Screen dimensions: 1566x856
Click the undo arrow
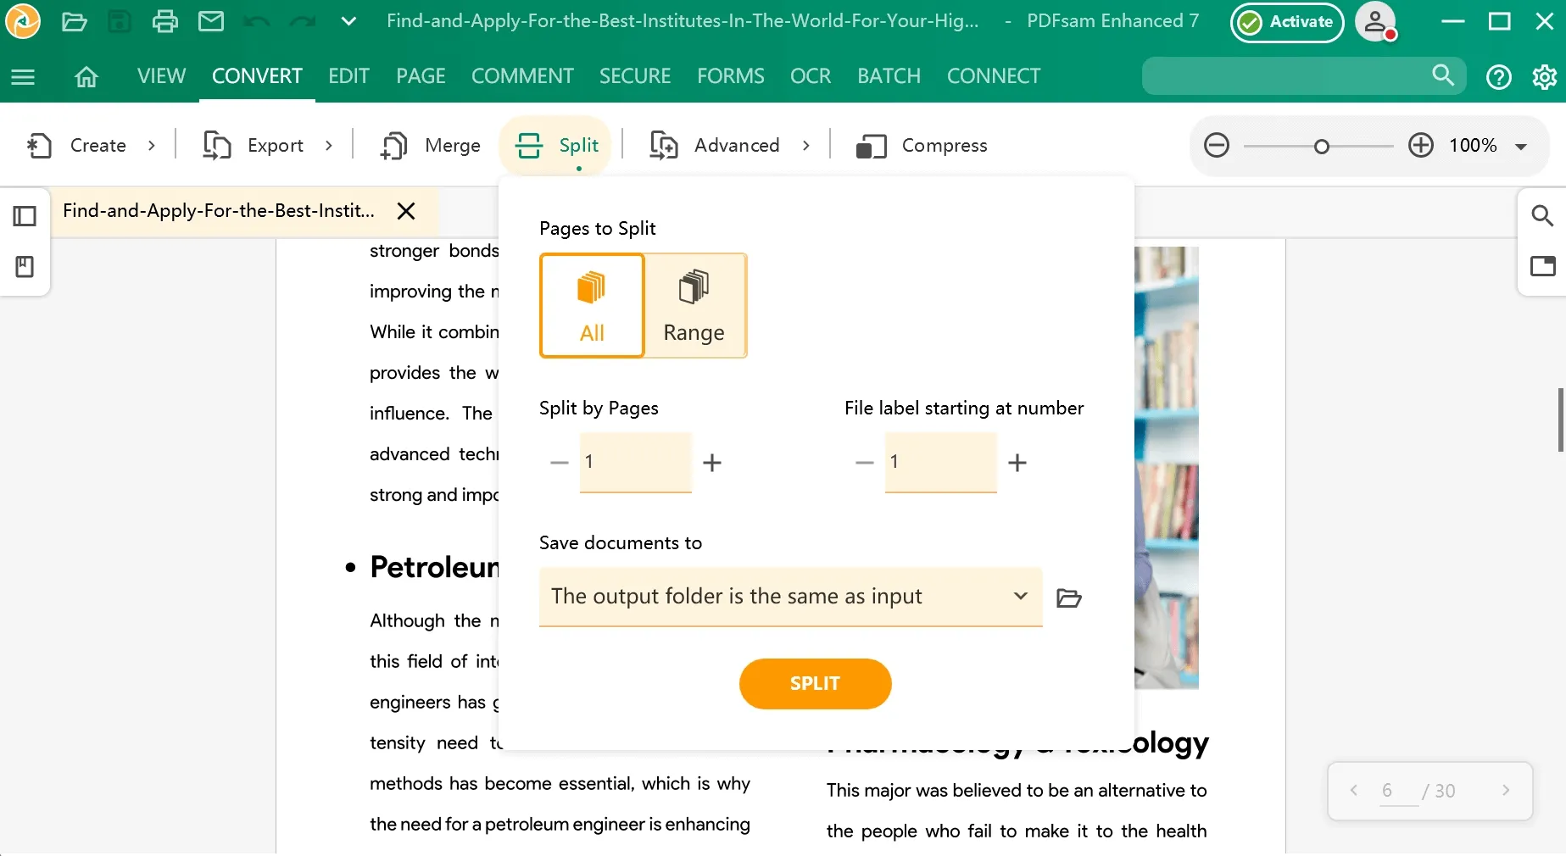coord(256,22)
